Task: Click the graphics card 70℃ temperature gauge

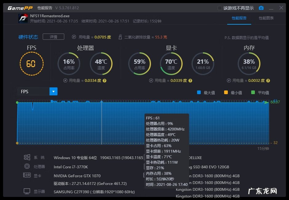Action: tap(171, 64)
